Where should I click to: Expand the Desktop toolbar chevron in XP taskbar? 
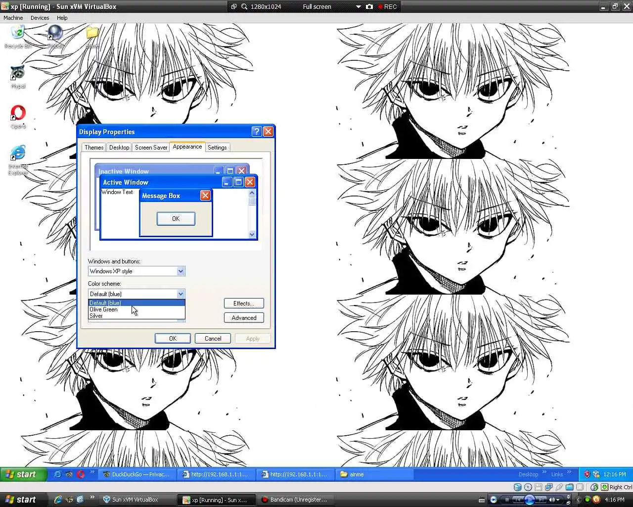point(544,472)
